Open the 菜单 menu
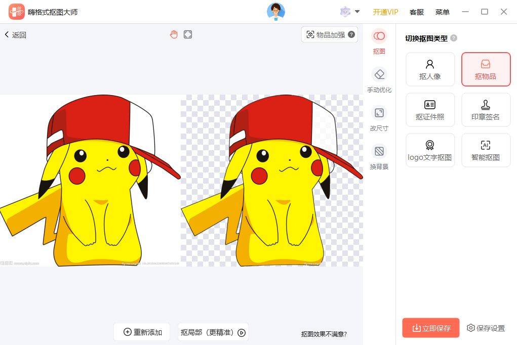This screenshot has width=517, height=345. point(442,12)
